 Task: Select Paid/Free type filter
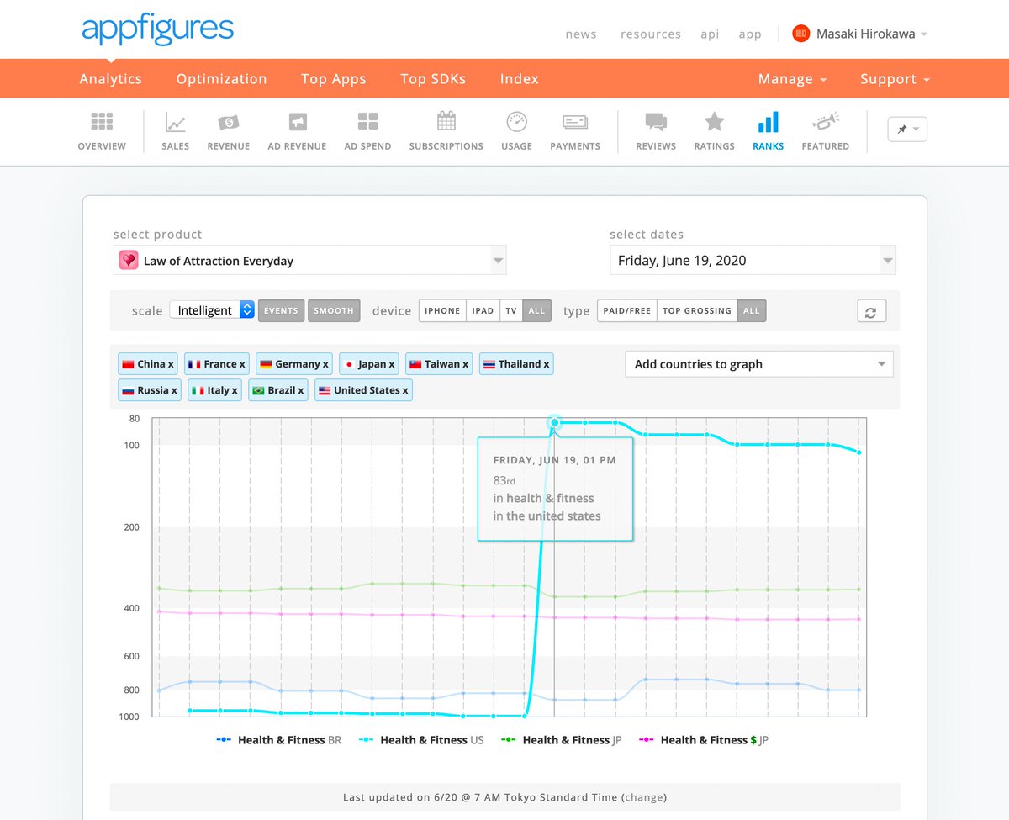coord(627,310)
